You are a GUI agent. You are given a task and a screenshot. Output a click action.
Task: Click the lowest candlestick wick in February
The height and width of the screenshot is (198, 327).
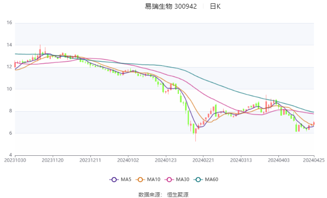tap(195, 135)
